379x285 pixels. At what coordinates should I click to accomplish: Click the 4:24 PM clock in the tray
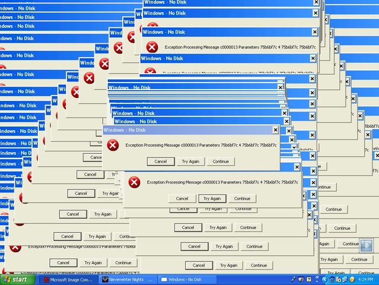pos(365,280)
